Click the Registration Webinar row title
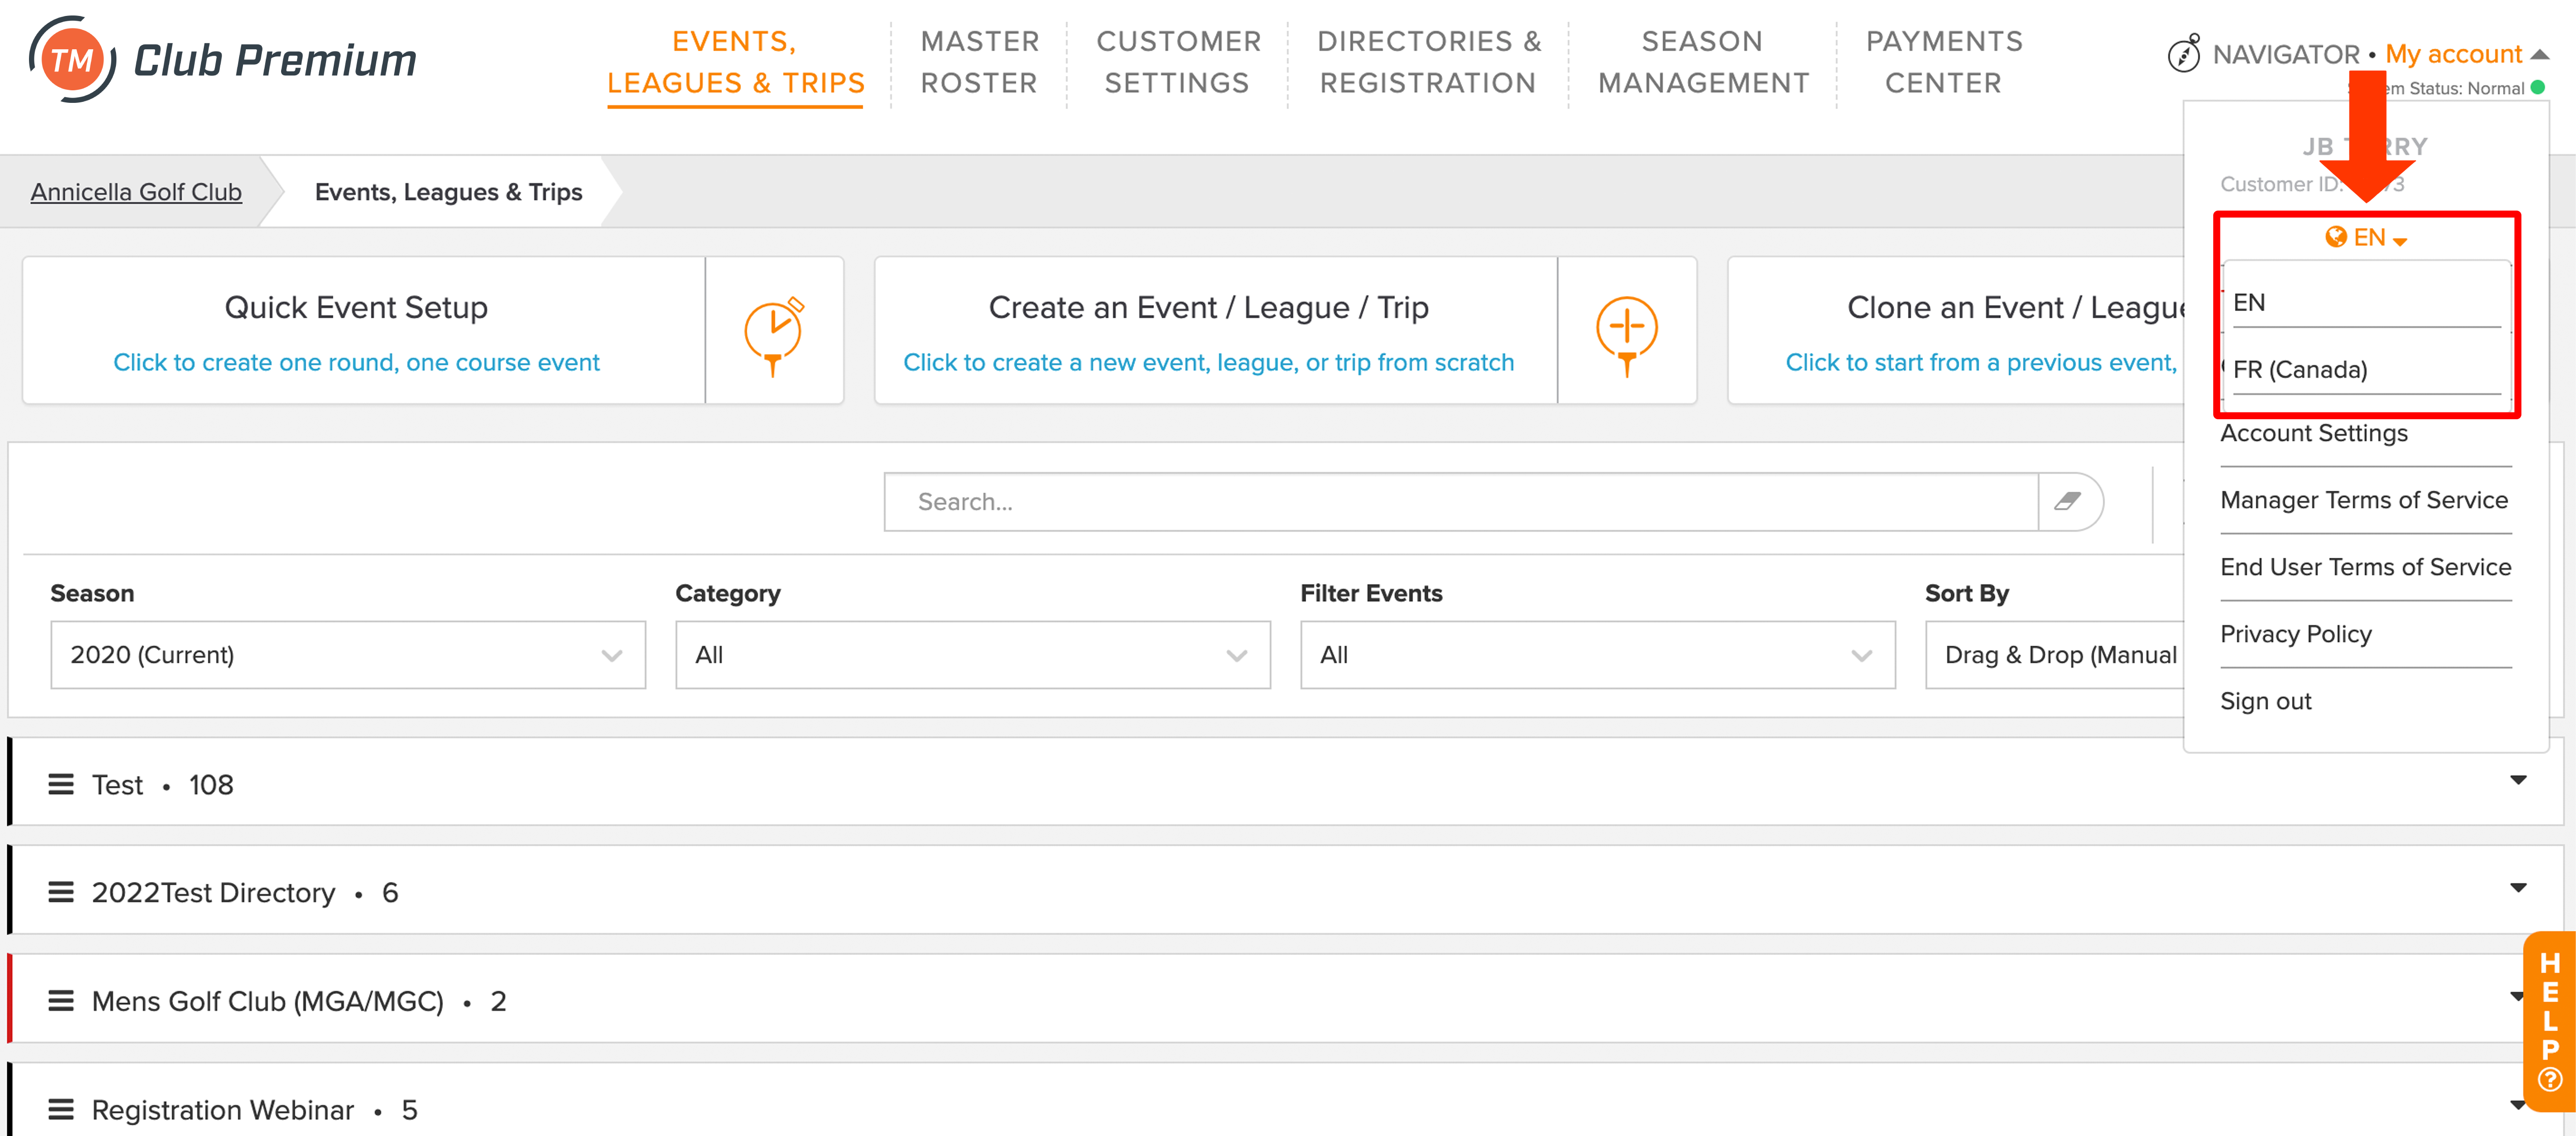Image resolution: width=2576 pixels, height=1136 pixels. click(222, 1110)
